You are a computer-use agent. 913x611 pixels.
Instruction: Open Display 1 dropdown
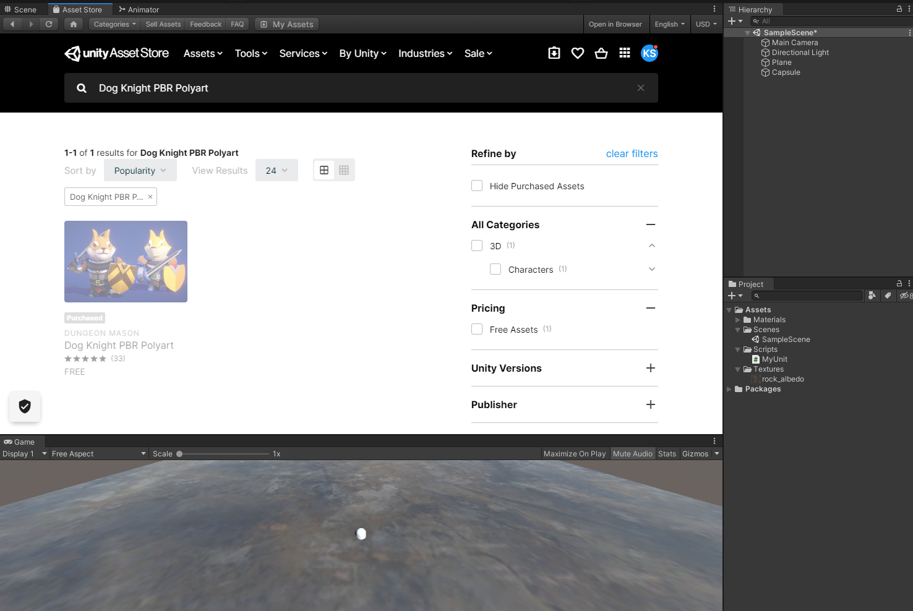click(25, 454)
